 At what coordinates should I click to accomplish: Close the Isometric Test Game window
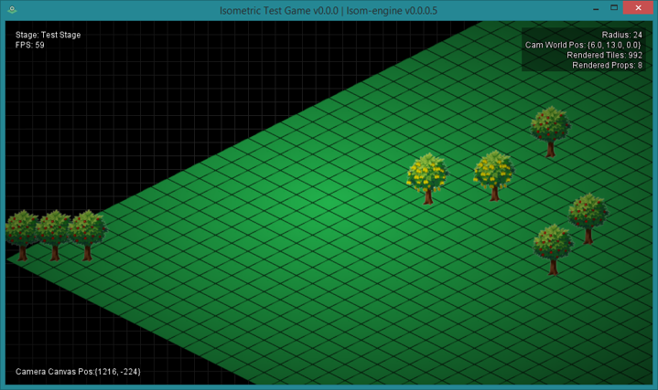638,7
